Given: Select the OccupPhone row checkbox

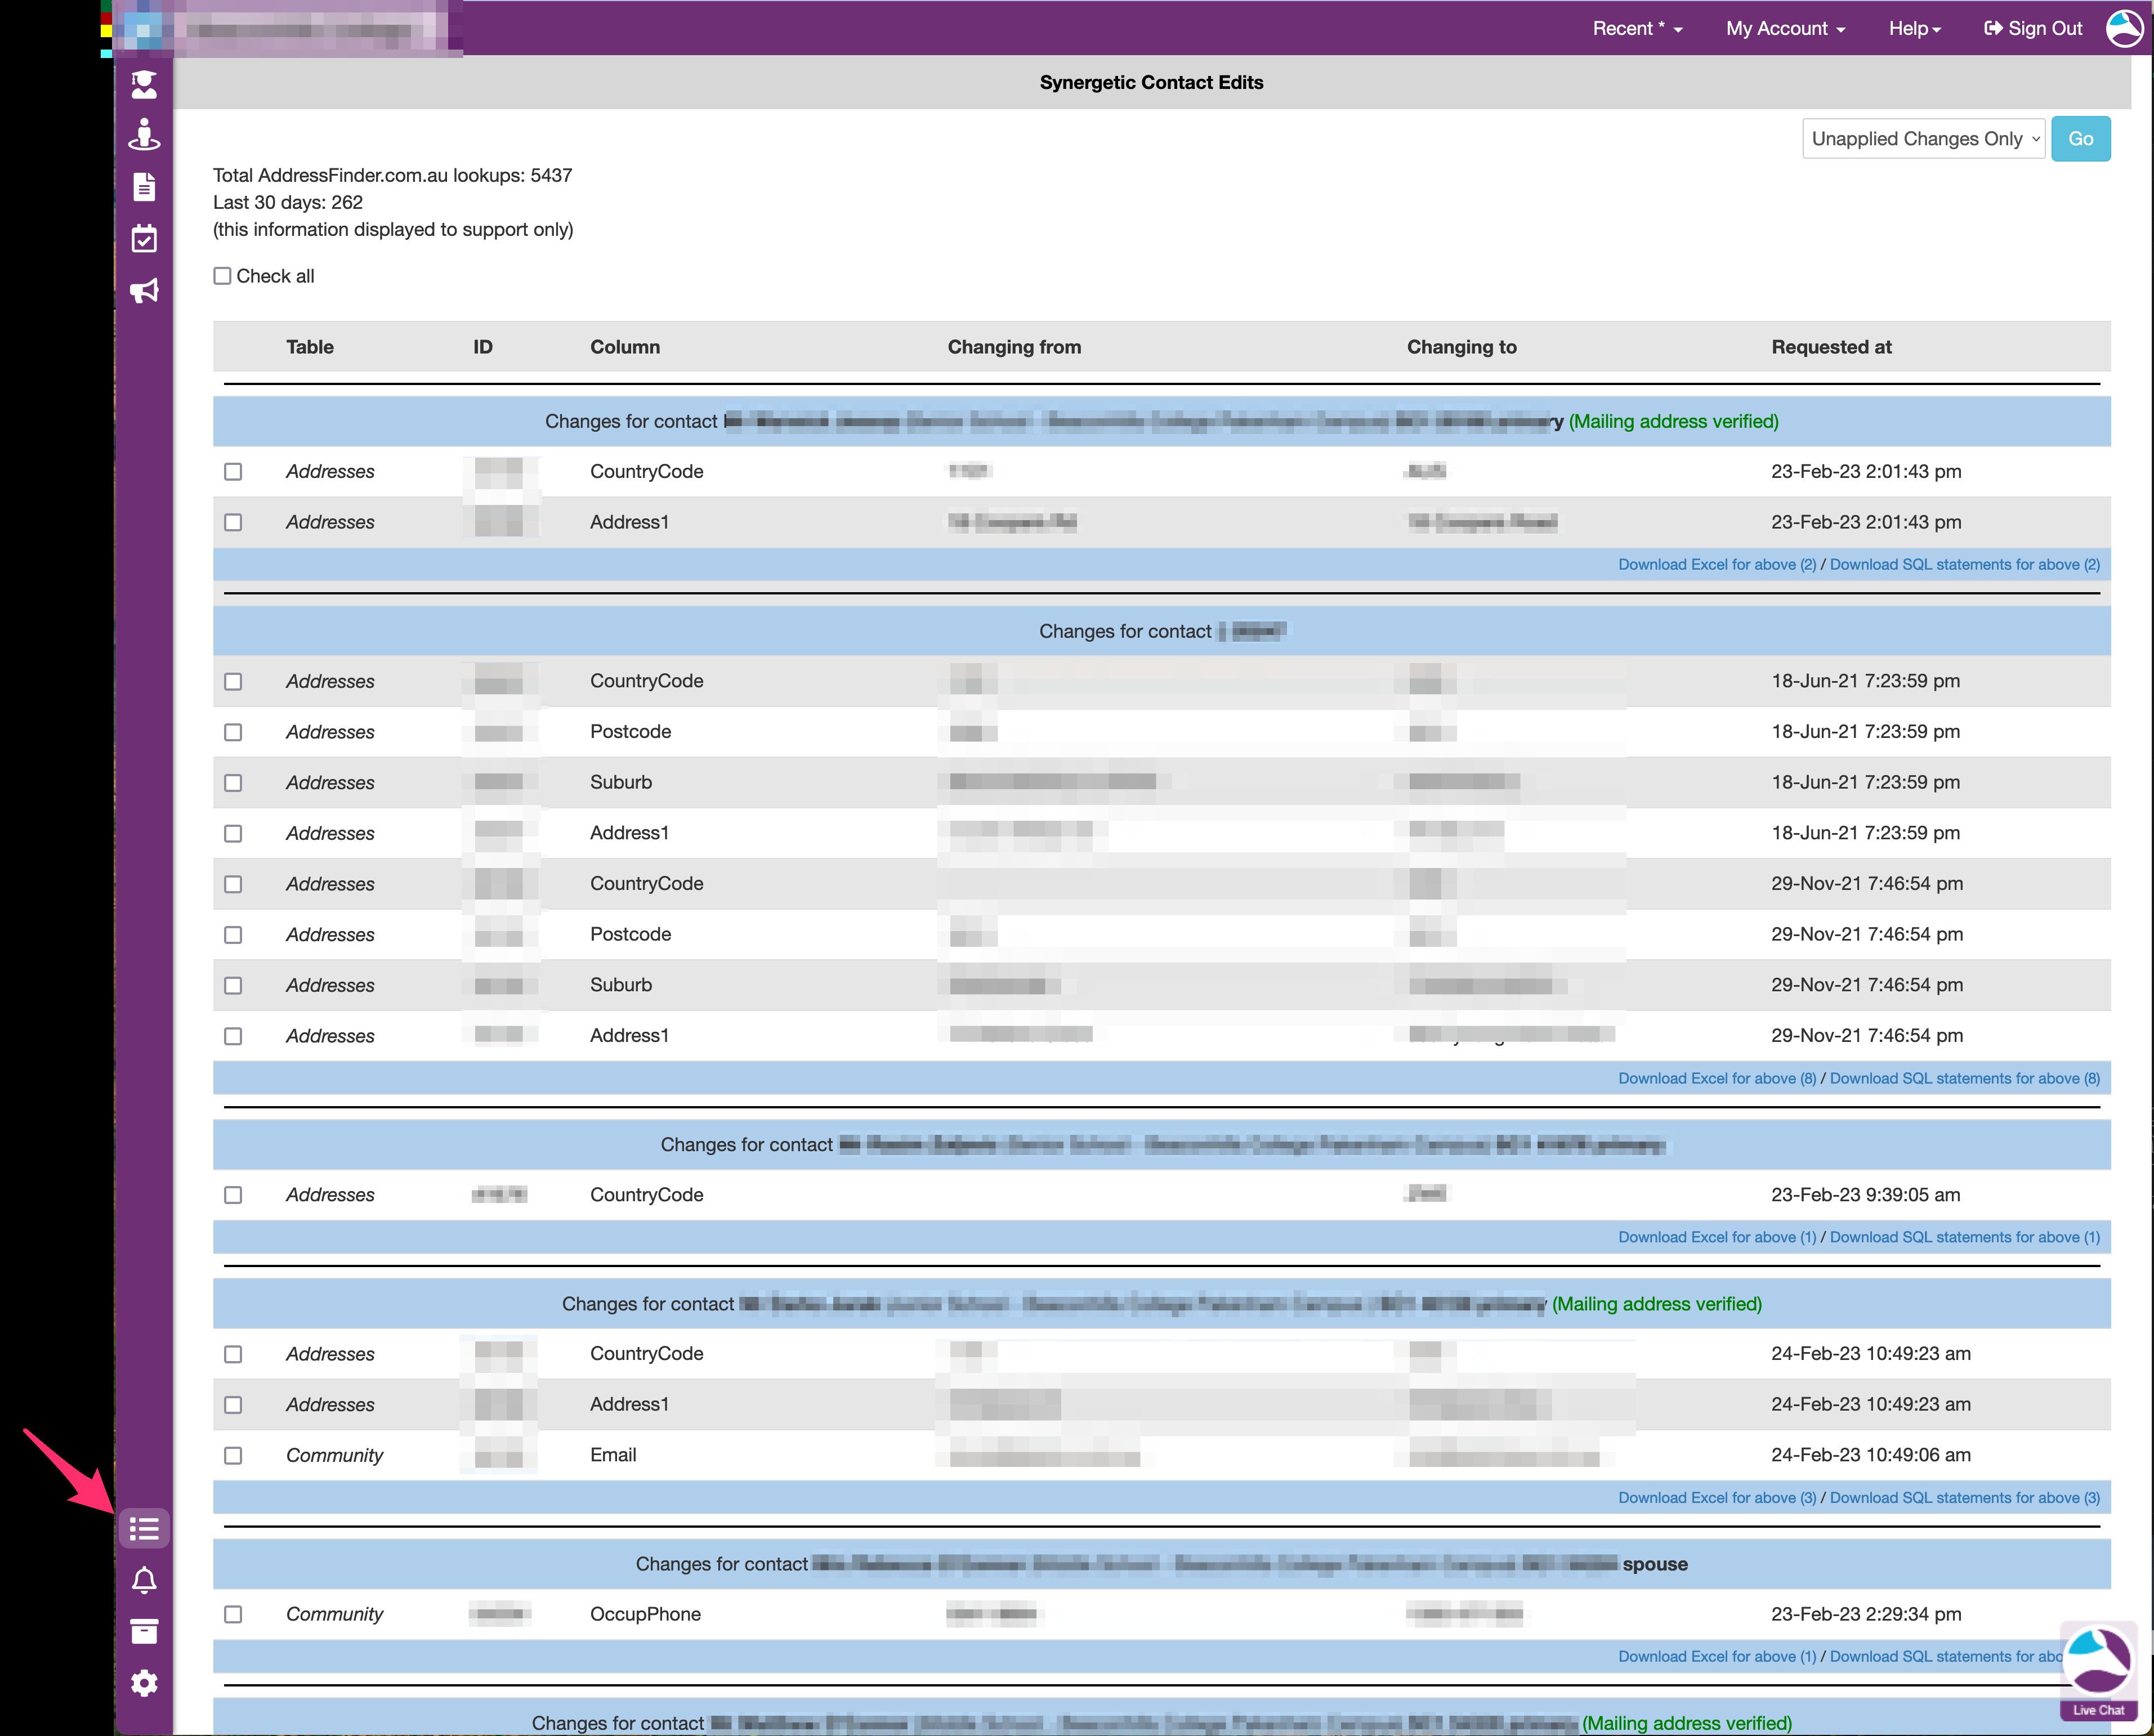Looking at the screenshot, I should click(x=233, y=1614).
